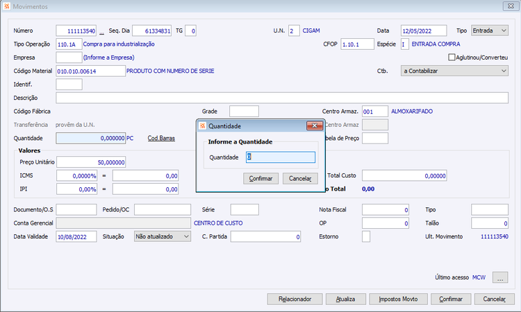521x312 pixels.
Task: Confirm the quantity in the dialog
Action: pos(260,178)
